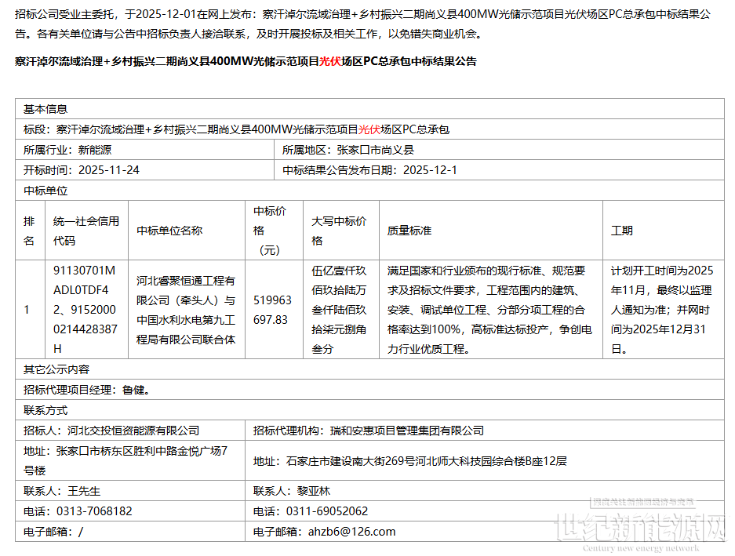The height and width of the screenshot is (556, 735).
Task: Select contact person 黎亚林
Action: pos(314,491)
